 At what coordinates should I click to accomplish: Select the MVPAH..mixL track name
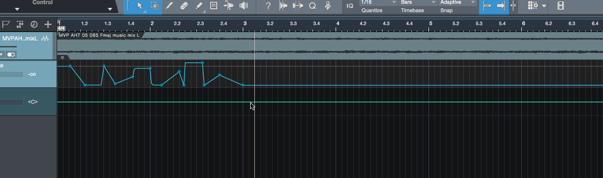point(20,39)
